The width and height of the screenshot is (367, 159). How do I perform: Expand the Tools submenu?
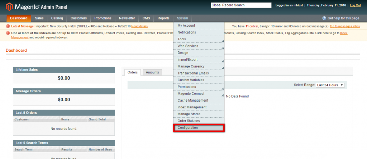pos(199,39)
